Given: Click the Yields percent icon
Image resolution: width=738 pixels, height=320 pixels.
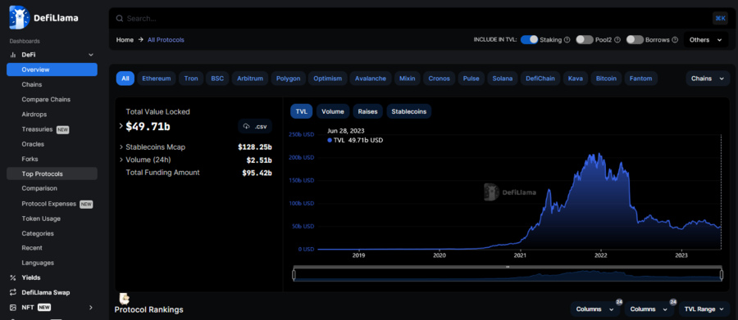Looking at the screenshot, I should (13, 277).
